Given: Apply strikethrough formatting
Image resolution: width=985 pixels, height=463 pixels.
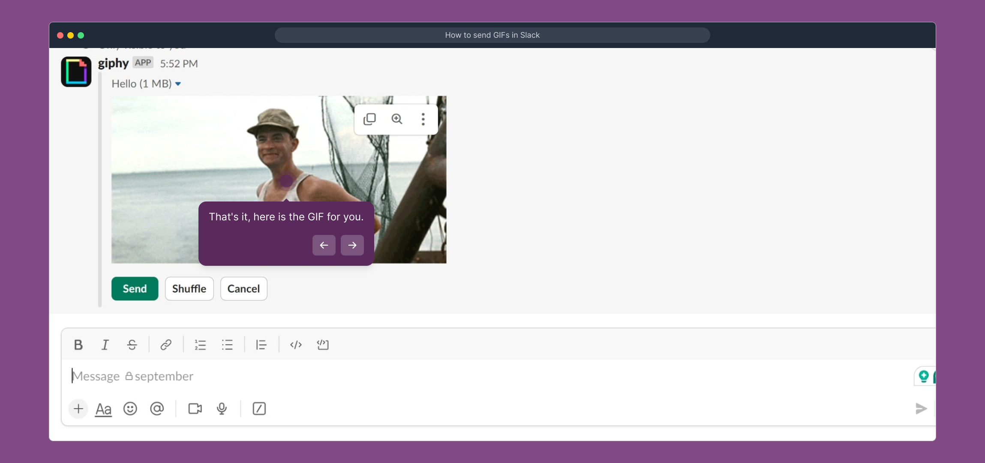Looking at the screenshot, I should click(x=132, y=345).
